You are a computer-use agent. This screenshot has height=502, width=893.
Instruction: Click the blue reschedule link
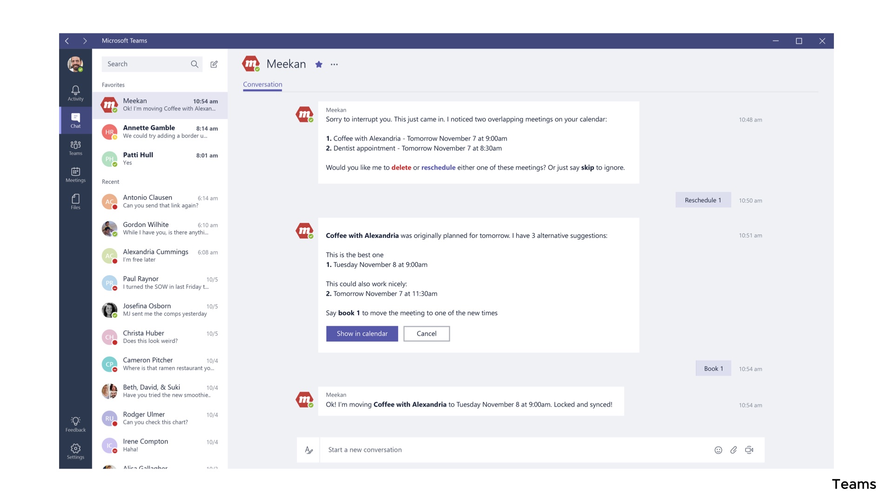pyautogui.click(x=438, y=168)
